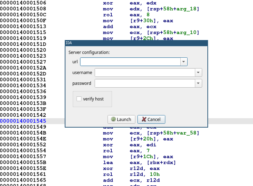Click address 000000014000150C

[x=23, y=15]
